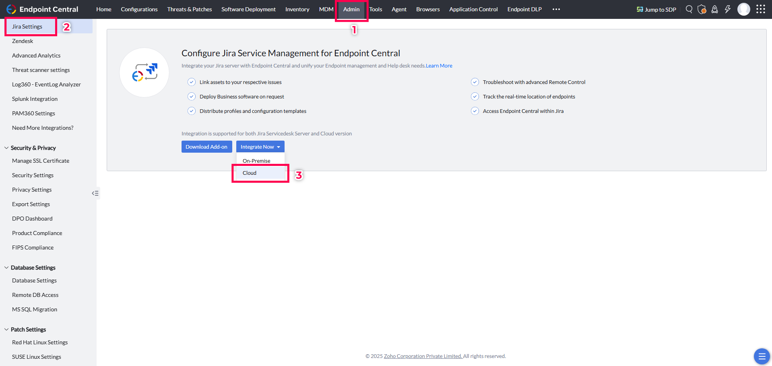
Task: Open FIPS Compliance page
Action: click(x=33, y=247)
